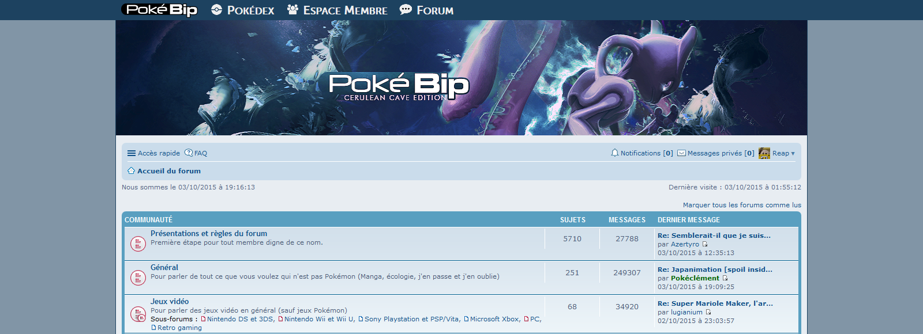
Task: Click the Pokéball icon beside Pokédex
Action: [x=216, y=10]
